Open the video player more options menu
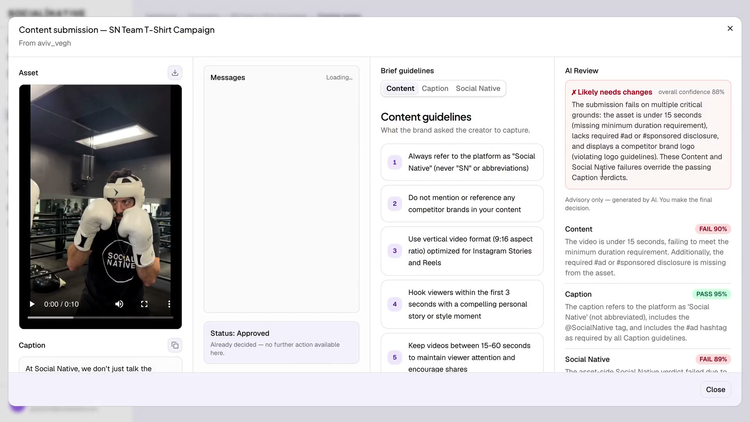750x422 pixels. click(169, 304)
